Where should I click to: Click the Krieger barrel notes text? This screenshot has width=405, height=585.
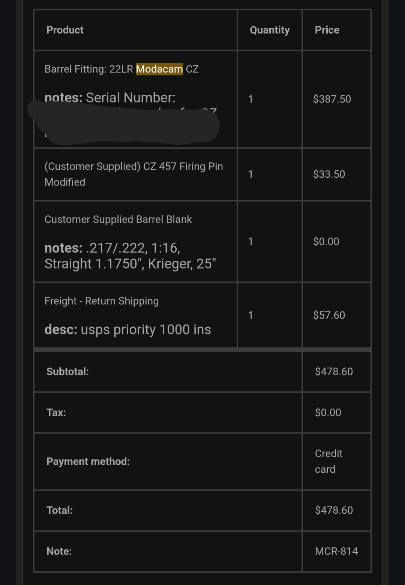[x=130, y=256]
